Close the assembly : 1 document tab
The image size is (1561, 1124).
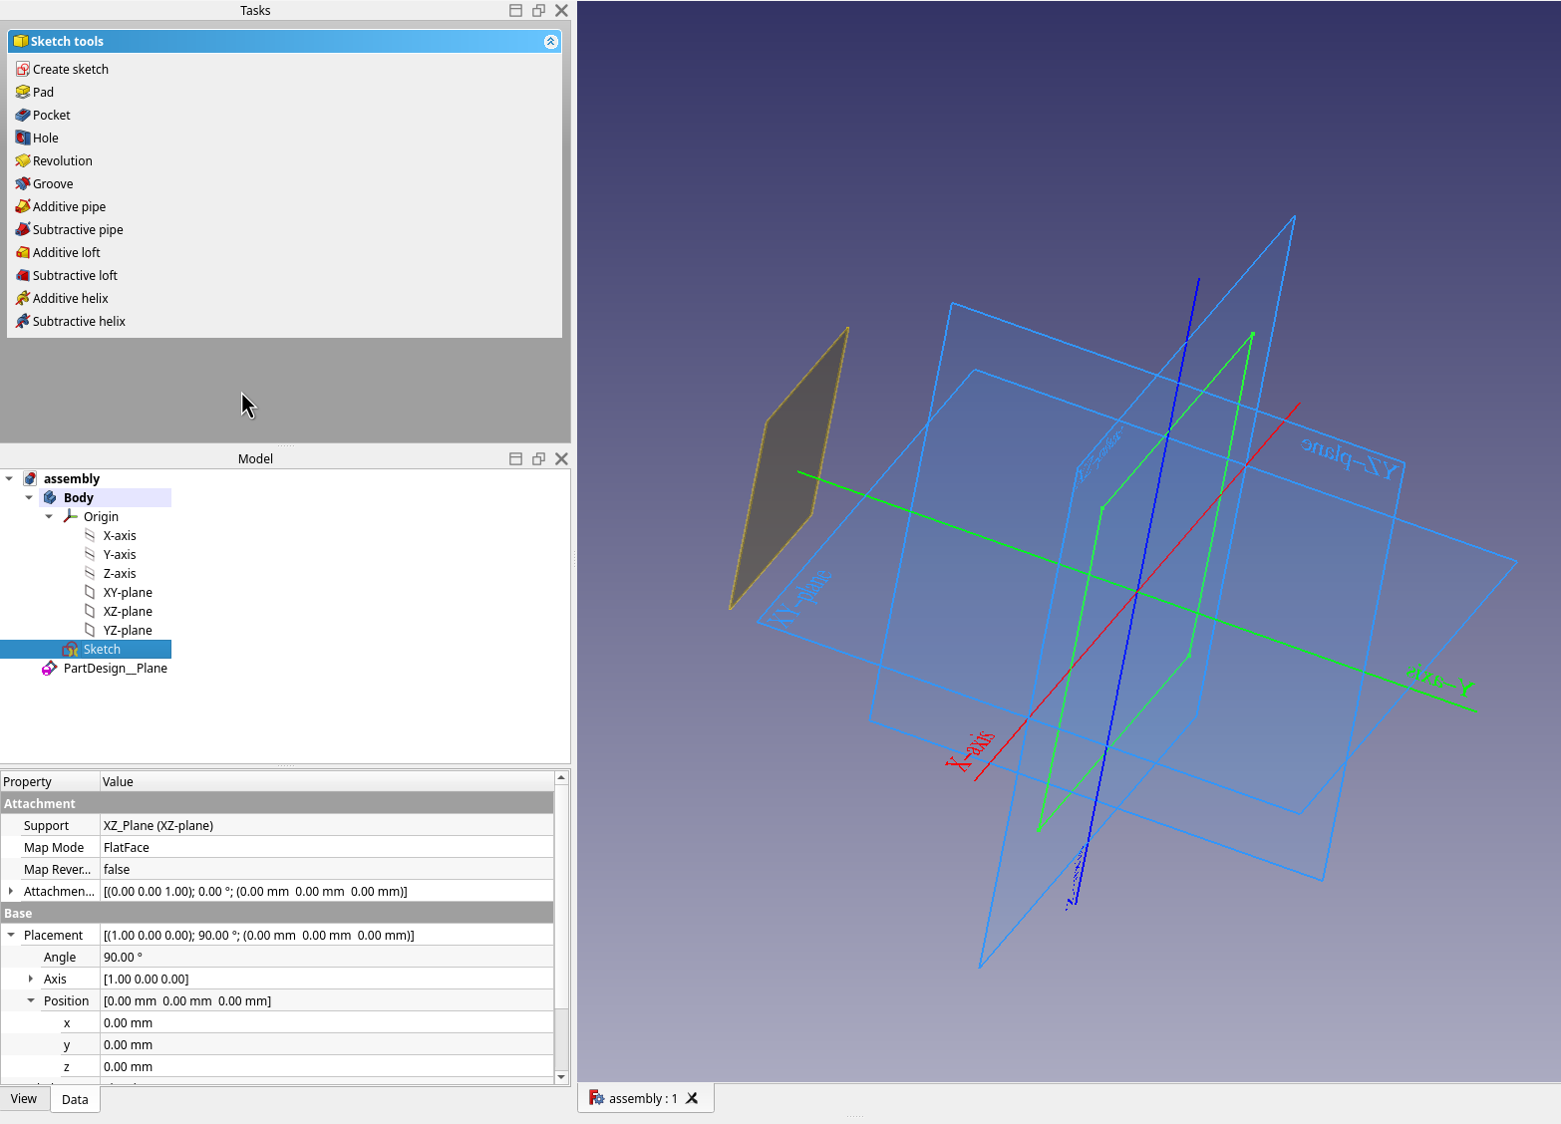(x=692, y=1098)
